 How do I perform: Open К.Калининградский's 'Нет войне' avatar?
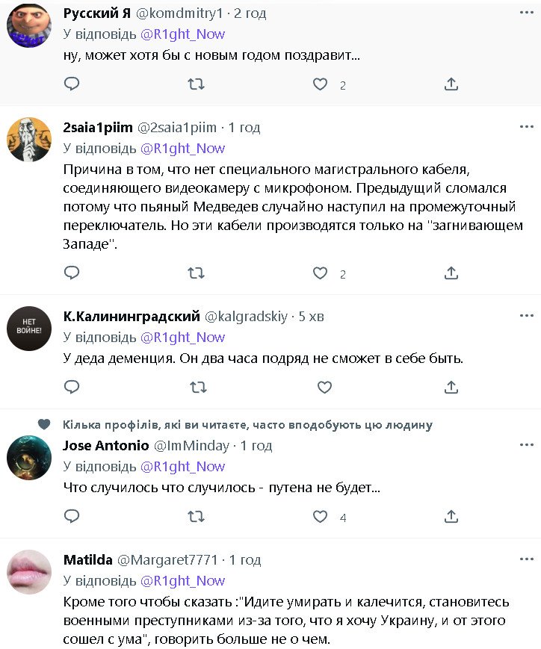coord(29,329)
